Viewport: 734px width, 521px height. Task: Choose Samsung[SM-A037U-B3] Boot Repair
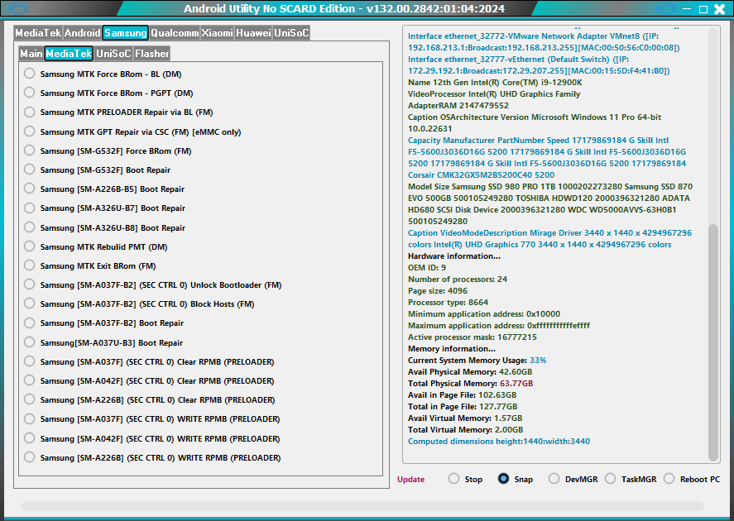(x=30, y=342)
